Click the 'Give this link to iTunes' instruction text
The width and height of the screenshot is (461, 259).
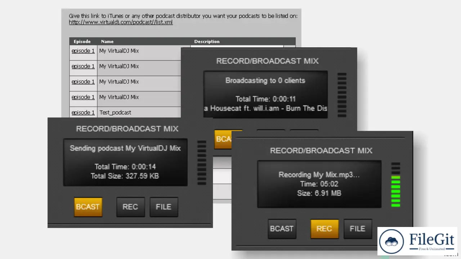(x=183, y=16)
